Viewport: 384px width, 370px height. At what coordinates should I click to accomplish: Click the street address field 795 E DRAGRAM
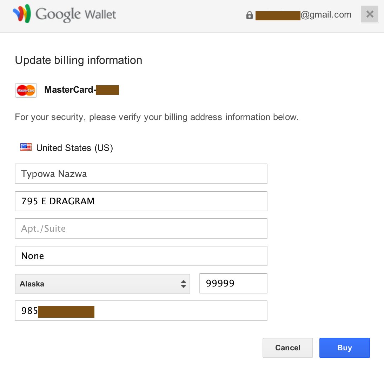coord(141,201)
